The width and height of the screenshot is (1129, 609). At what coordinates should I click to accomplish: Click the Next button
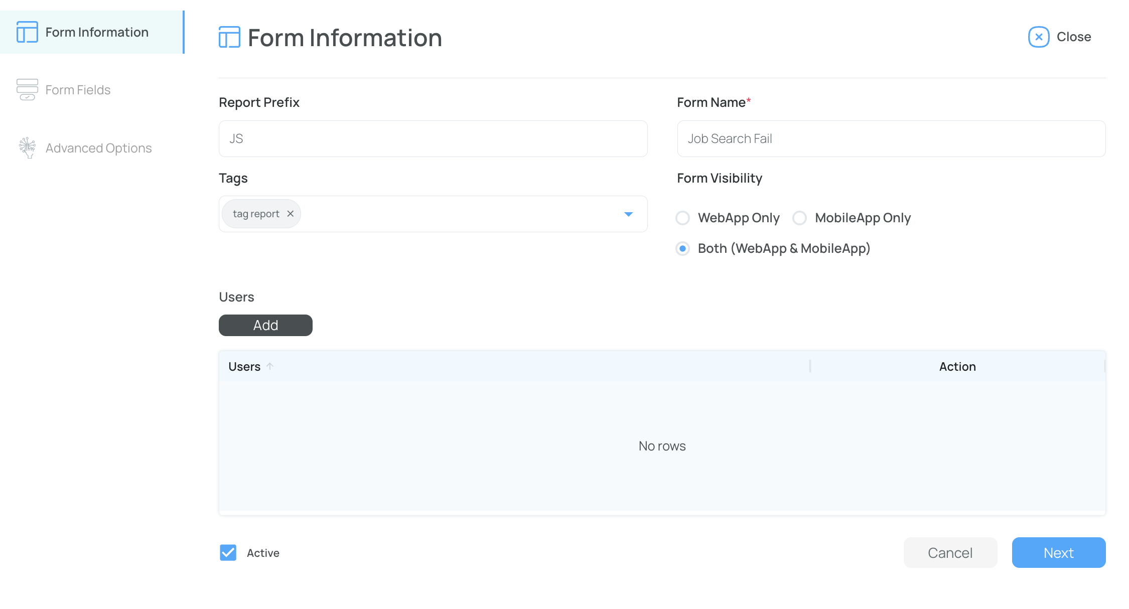(1058, 552)
